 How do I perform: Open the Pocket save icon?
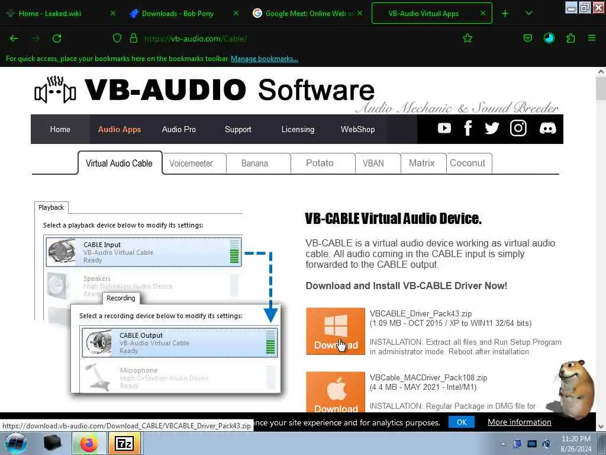point(527,38)
